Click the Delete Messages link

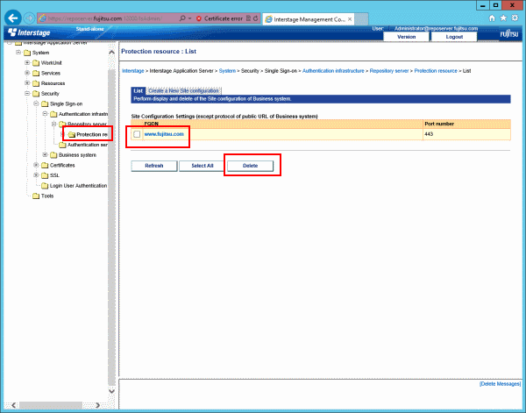coord(500,384)
